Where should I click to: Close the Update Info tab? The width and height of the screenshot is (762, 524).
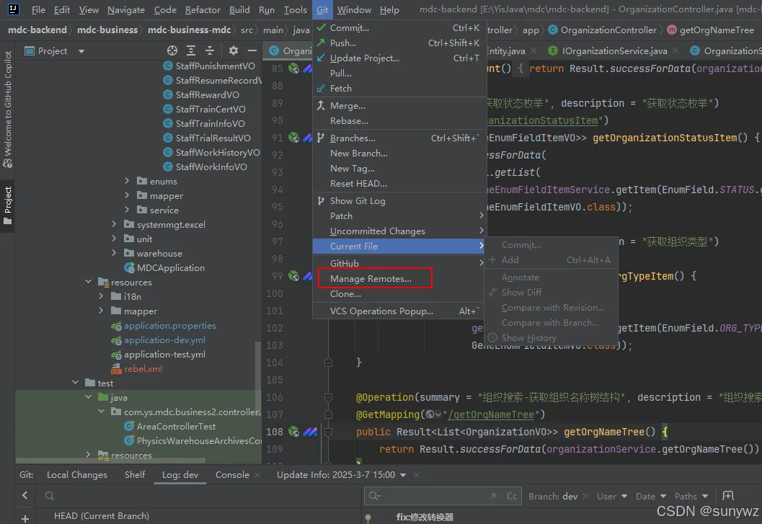(417, 476)
